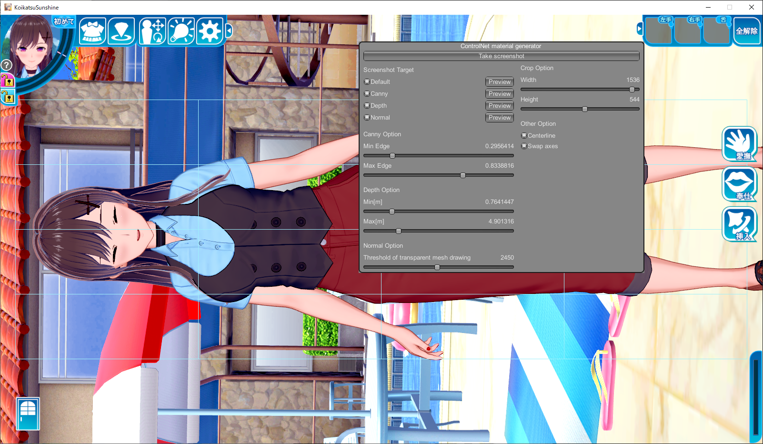
Task: Click the Depth Max[m] slider handle
Action: tap(399, 231)
